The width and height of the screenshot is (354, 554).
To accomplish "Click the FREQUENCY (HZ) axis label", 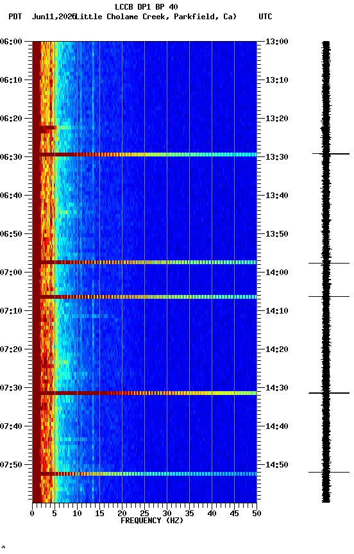I will (152, 521).
